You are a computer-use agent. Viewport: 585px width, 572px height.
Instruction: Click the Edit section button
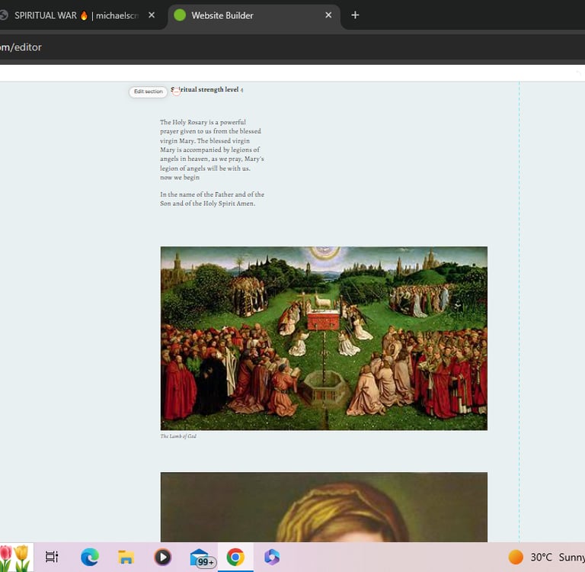(x=148, y=92)
